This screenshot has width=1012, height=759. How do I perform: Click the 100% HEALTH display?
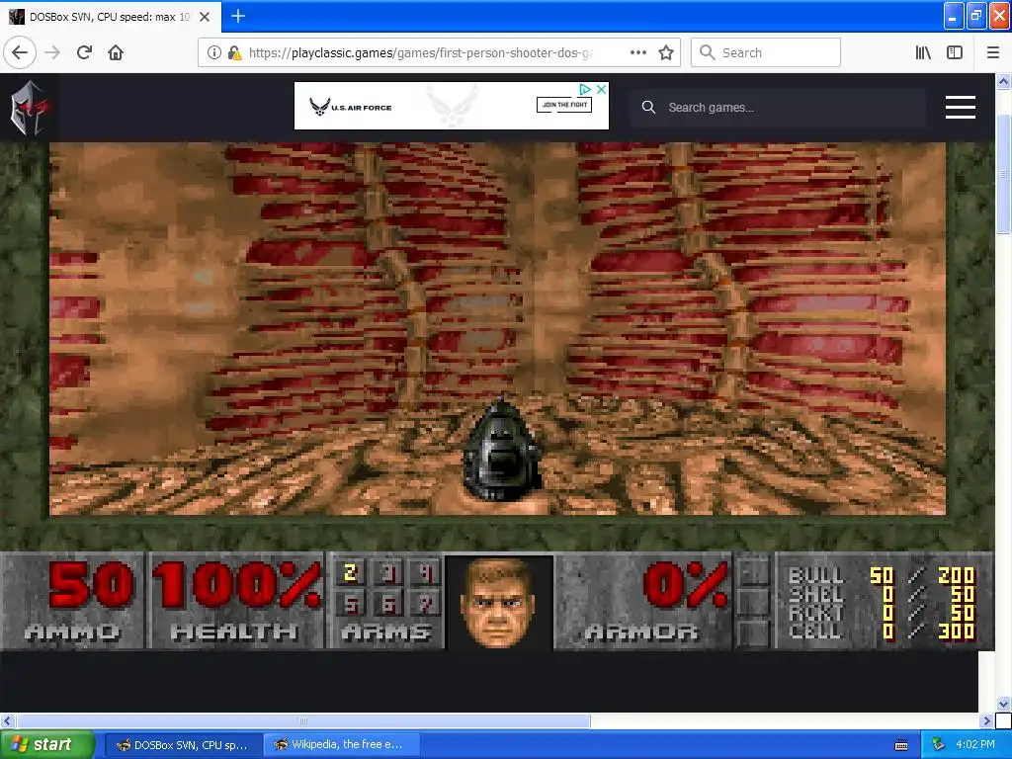[x=236, y=586]
